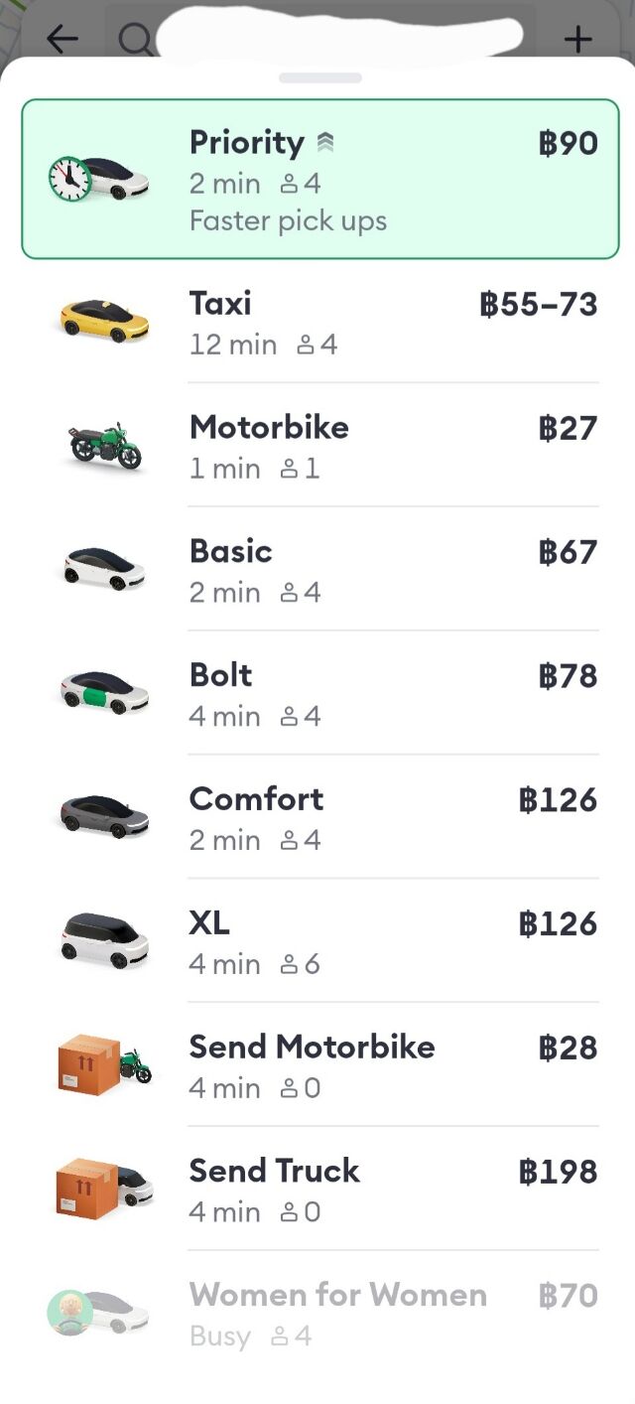
Task: Tap the grey Comfort car icon
Action: pyautogui.click(x=104, y=816)
